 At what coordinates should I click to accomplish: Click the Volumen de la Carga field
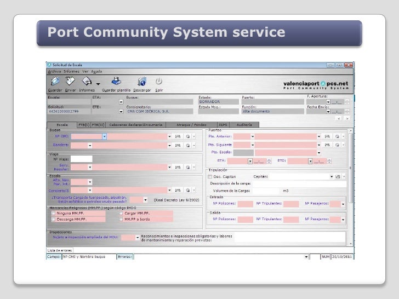point(266,191)
